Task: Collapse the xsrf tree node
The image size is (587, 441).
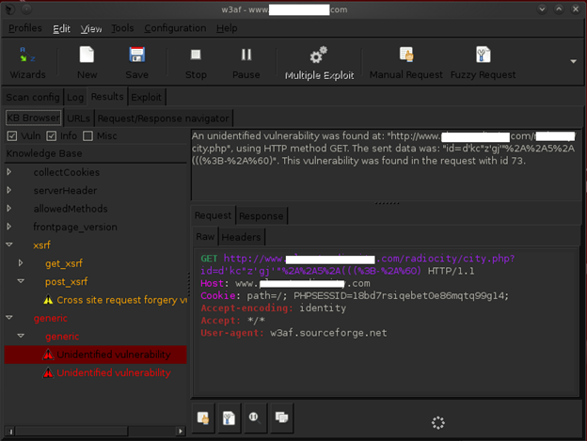Action: pos(10,244)
